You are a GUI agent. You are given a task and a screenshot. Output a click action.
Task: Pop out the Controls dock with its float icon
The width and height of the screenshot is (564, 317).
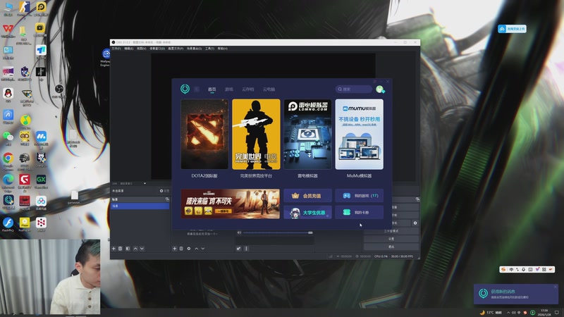(x=417, y=199)
